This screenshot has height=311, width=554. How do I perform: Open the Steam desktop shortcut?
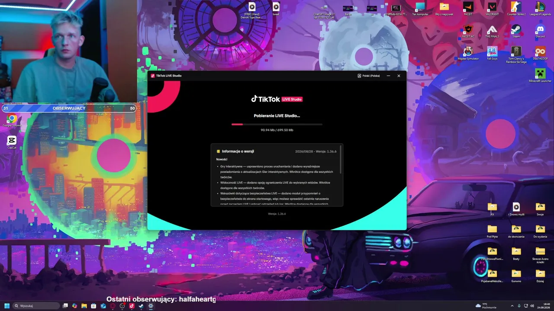pos(516,31)
